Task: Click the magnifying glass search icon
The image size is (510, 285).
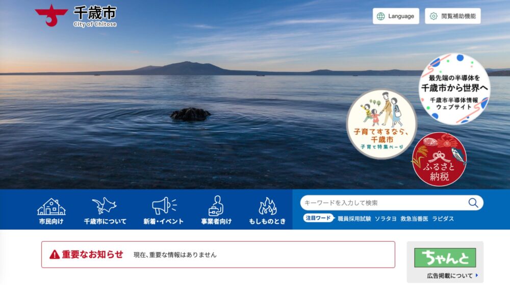Action: coord(473,203)
